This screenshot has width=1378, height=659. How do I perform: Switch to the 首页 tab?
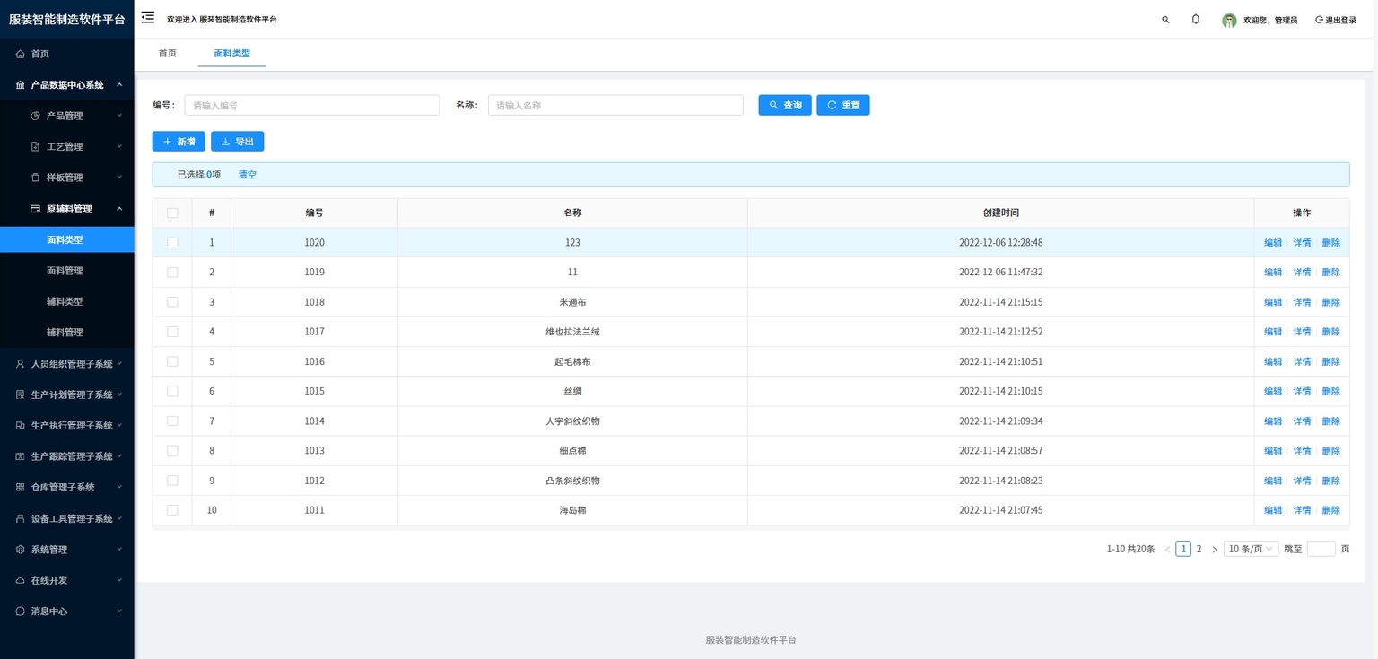(167, 53)
